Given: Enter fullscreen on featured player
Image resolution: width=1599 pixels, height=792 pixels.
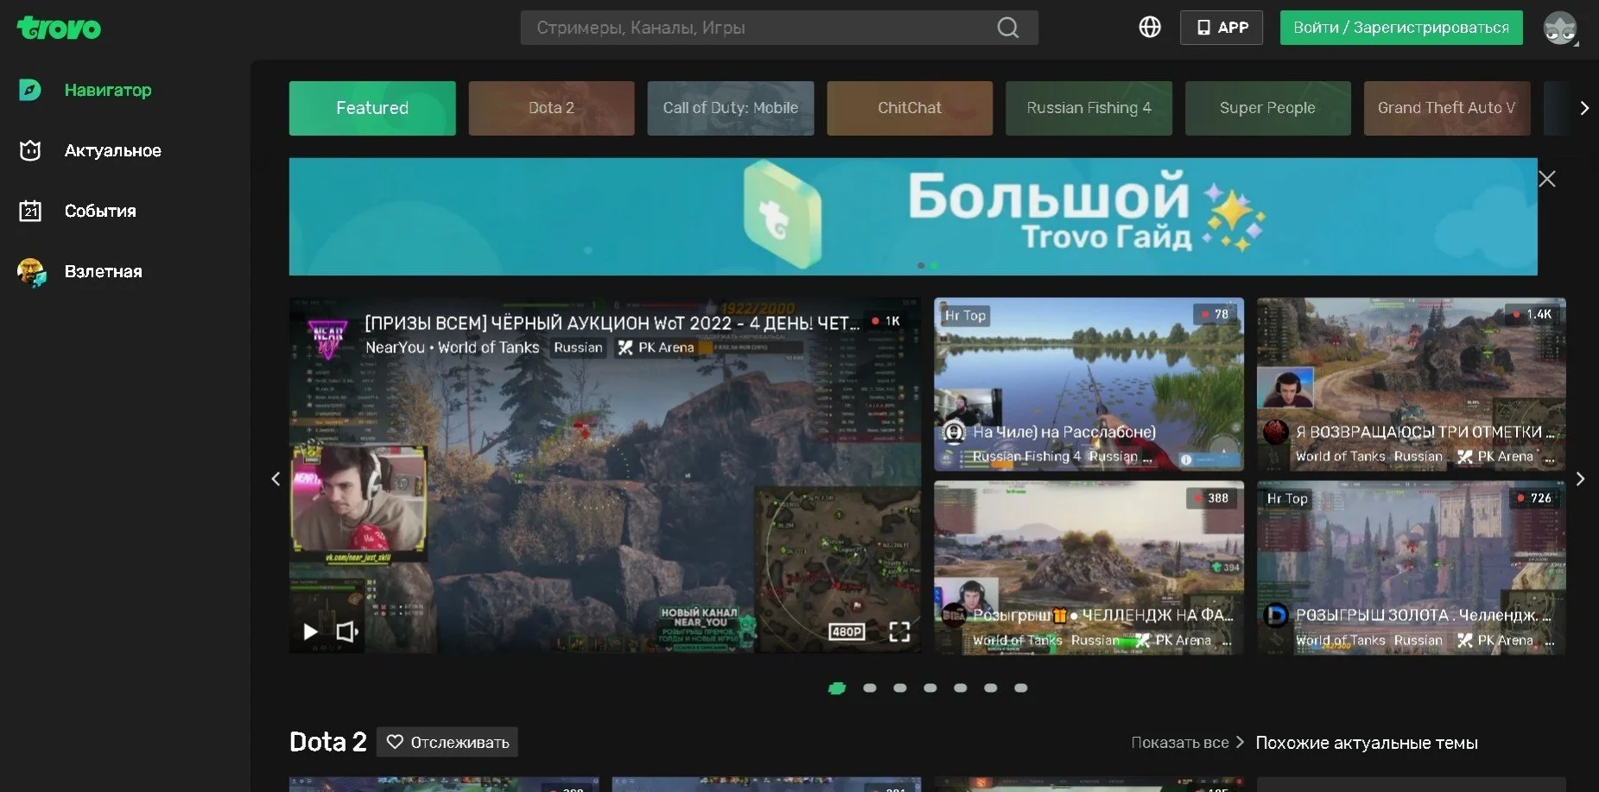Looking at the screenshot, I should [x=899, y=631].
